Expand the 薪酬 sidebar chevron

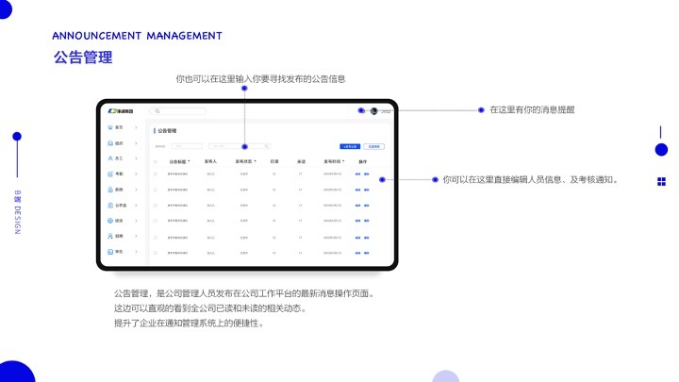[136, 190]
